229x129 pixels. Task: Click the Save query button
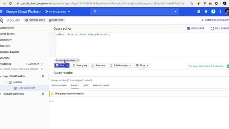click(x=80, y=65)
